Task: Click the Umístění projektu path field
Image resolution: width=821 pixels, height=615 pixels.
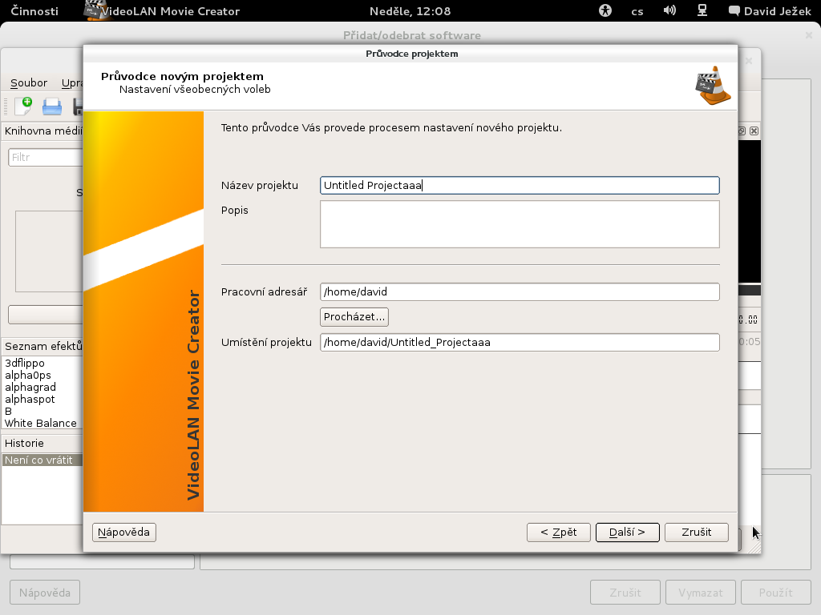Action: (x=520, y=343)
